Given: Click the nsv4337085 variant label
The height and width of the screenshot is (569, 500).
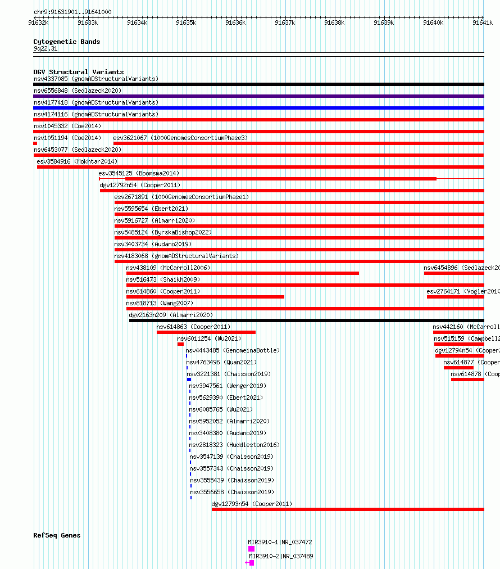Looking at the screenshot, I should click(96, 79).
